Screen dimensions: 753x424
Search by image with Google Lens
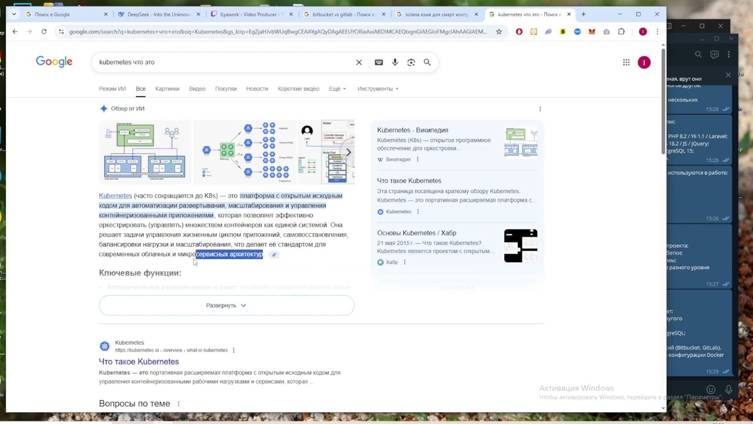[411, 62]
